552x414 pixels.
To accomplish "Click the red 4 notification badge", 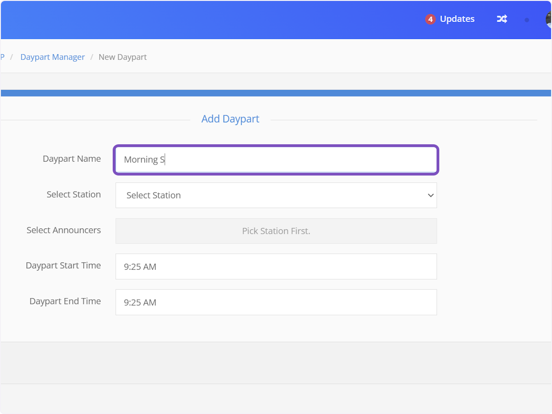I will [430, 19].
